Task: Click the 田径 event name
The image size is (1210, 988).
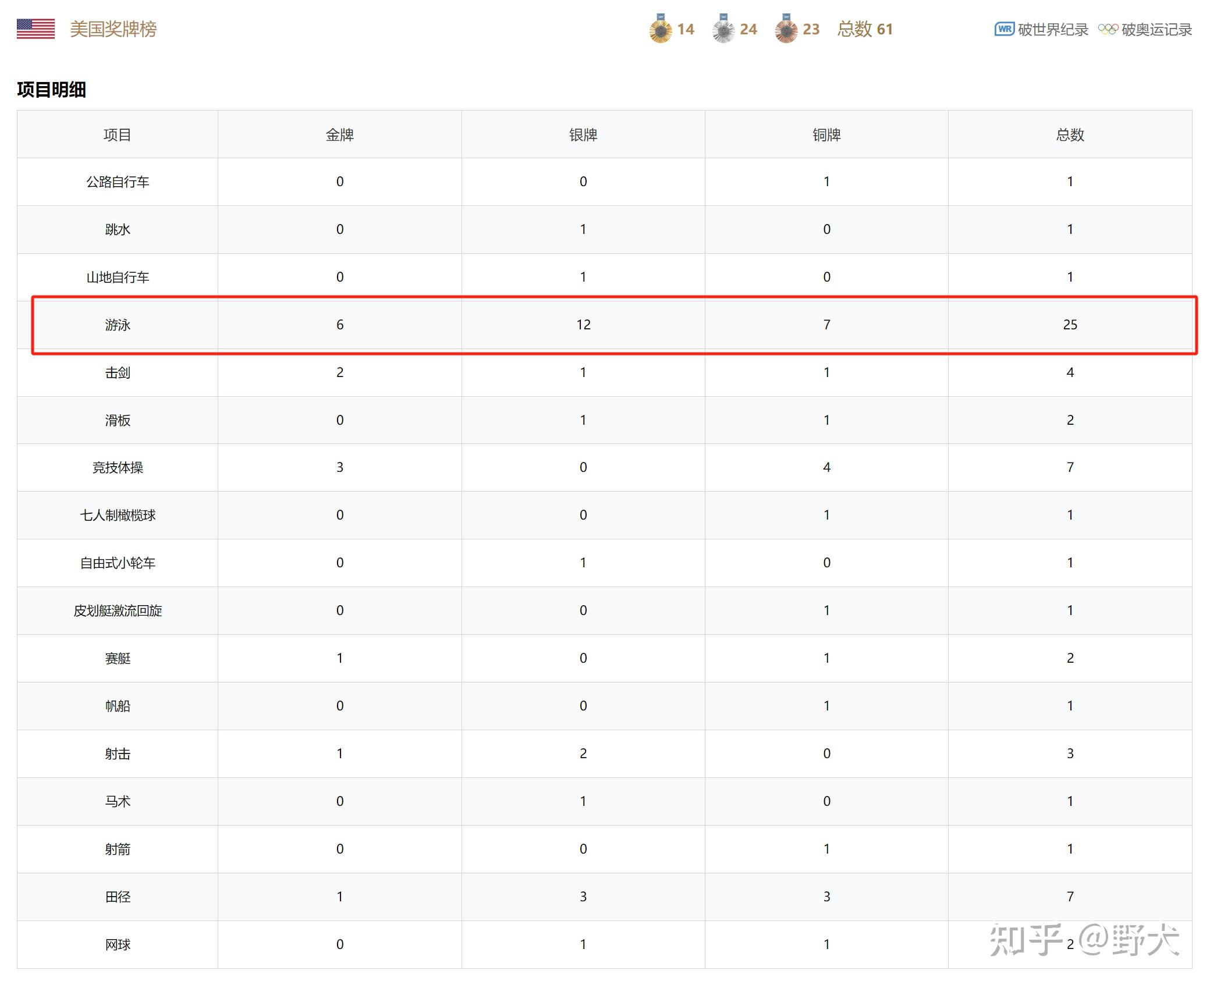Action: [x=118, y=897]
